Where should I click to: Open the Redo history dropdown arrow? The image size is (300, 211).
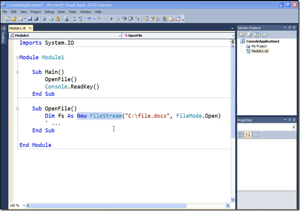(104, 19)
